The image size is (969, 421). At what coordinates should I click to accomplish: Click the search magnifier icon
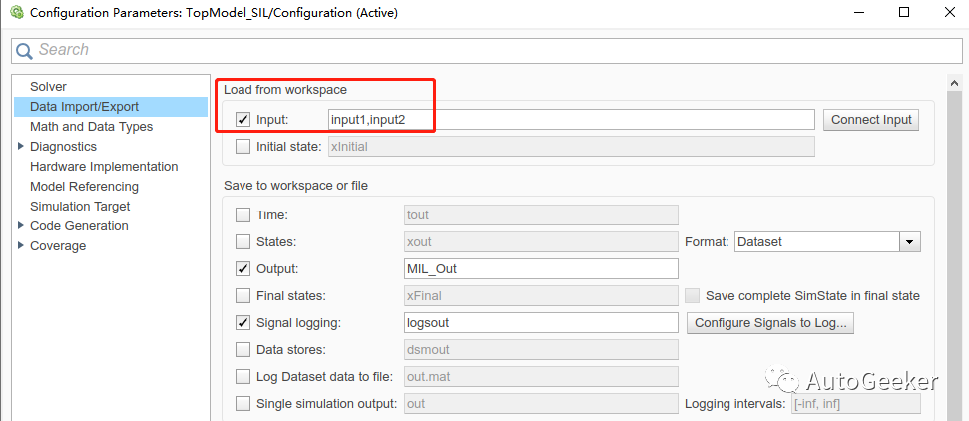(x=25, y=50)
